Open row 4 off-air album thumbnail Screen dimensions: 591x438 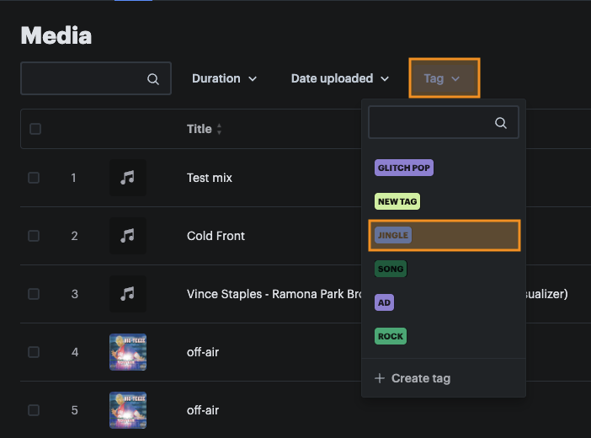[128, 352]
